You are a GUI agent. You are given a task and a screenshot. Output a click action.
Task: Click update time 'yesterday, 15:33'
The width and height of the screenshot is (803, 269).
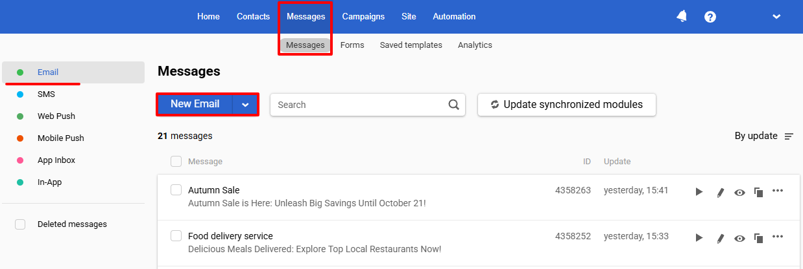[x=636, y=236]
